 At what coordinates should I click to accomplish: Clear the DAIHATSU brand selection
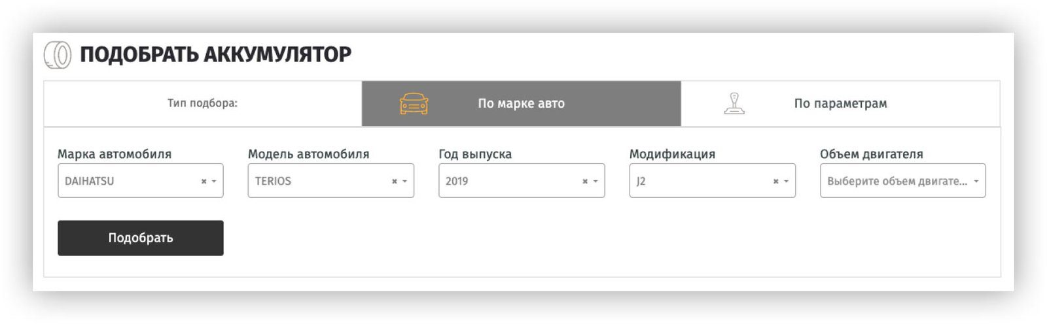click(x=204, y=182)
